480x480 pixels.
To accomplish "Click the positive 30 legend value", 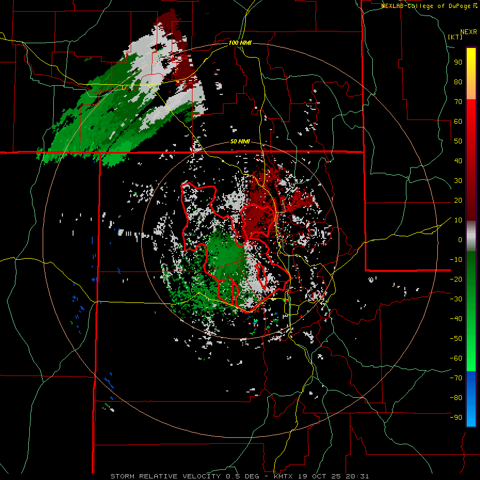I will pyautogui.click(x=458, y=181).
